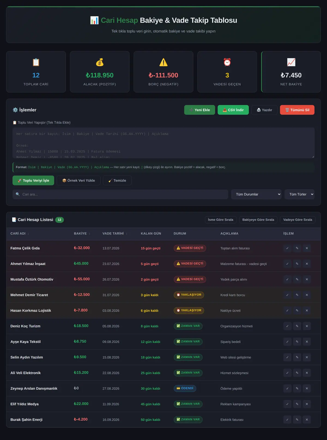Download data with CSV İndir

[233, 110]
